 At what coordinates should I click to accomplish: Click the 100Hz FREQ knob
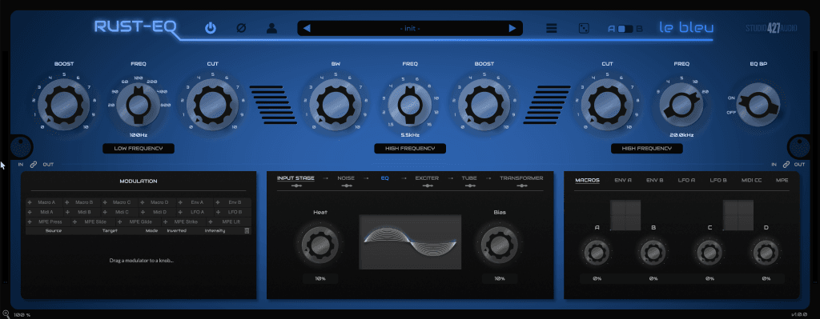[138, 105]
